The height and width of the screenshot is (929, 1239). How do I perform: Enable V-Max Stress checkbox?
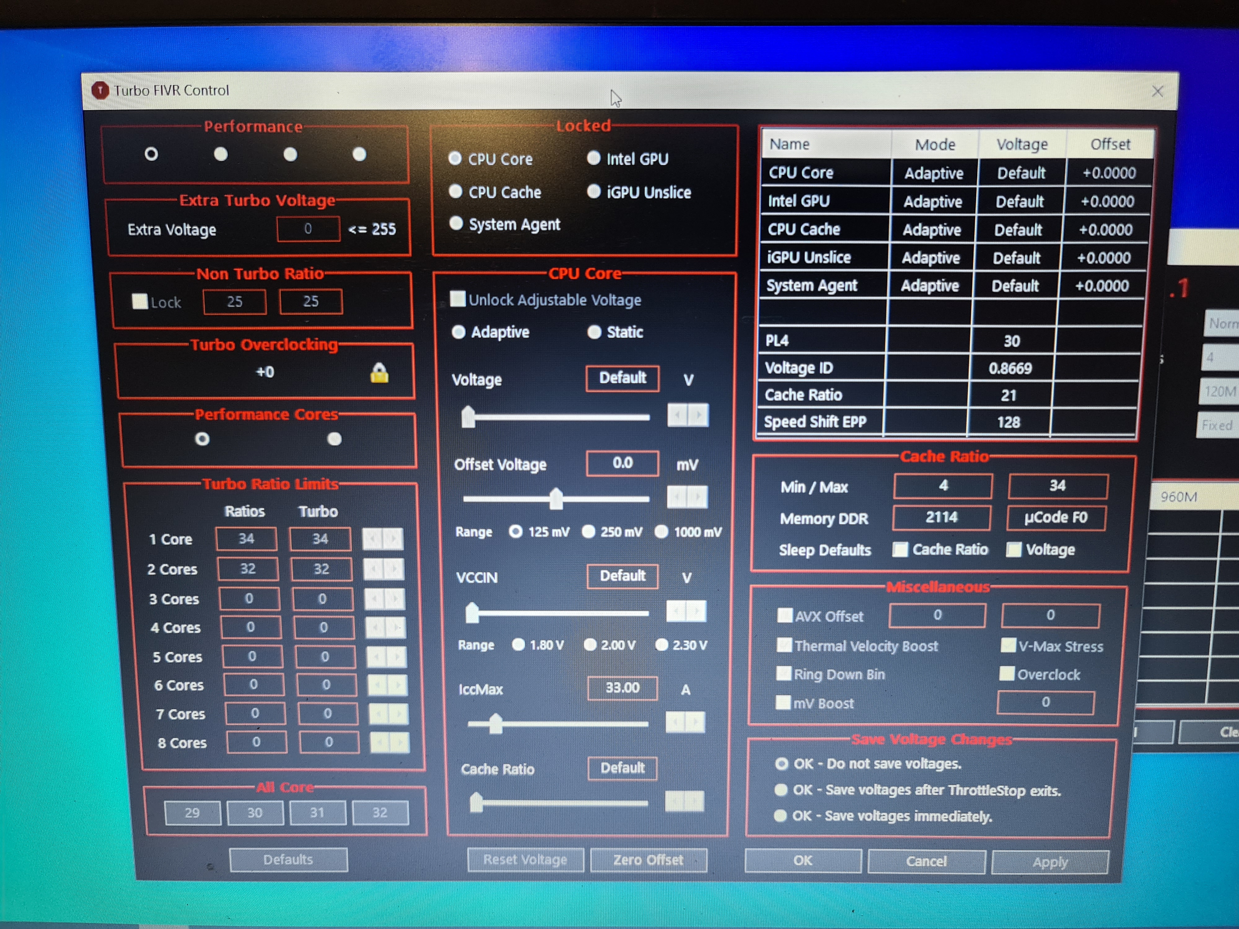pyautogui.click(x=1008, y=645)
